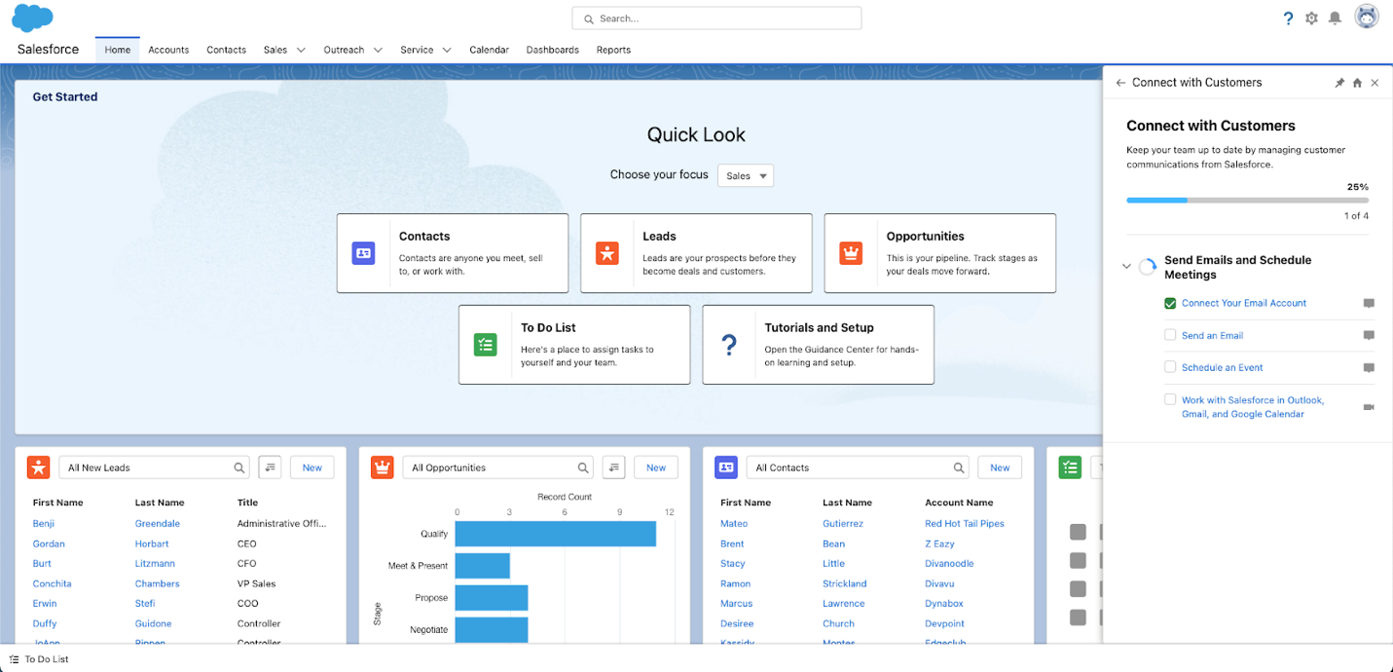Image resolution: width=1393 pixels, height=672 pixels.
Task: Click the global Search field
Action: coord(716,19)
